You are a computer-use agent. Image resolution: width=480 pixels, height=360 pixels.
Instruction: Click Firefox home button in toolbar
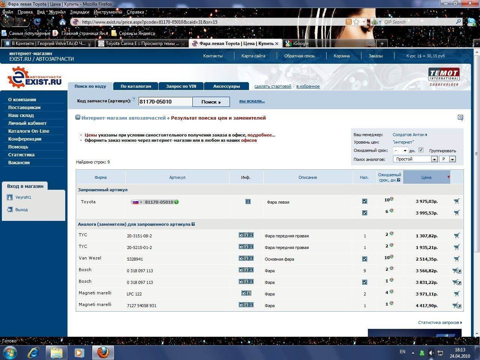[x=63, y=22]
